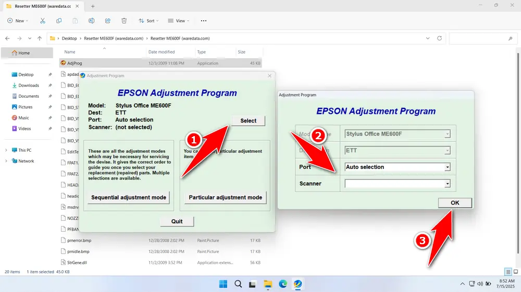Go back with the back arrow
This screenshot has width=521, height=292.
coord(7,38)
